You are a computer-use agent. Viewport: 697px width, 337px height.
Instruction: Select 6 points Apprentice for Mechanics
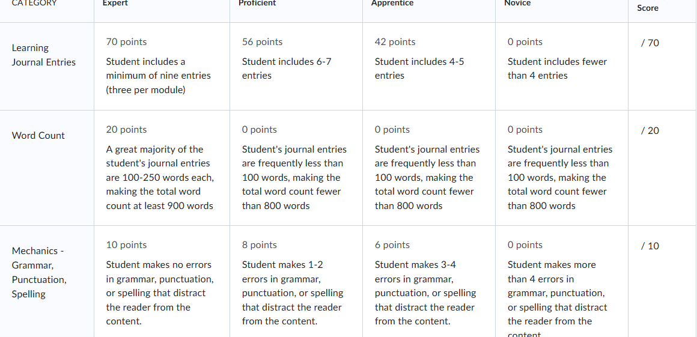click(x=429, y=281)
